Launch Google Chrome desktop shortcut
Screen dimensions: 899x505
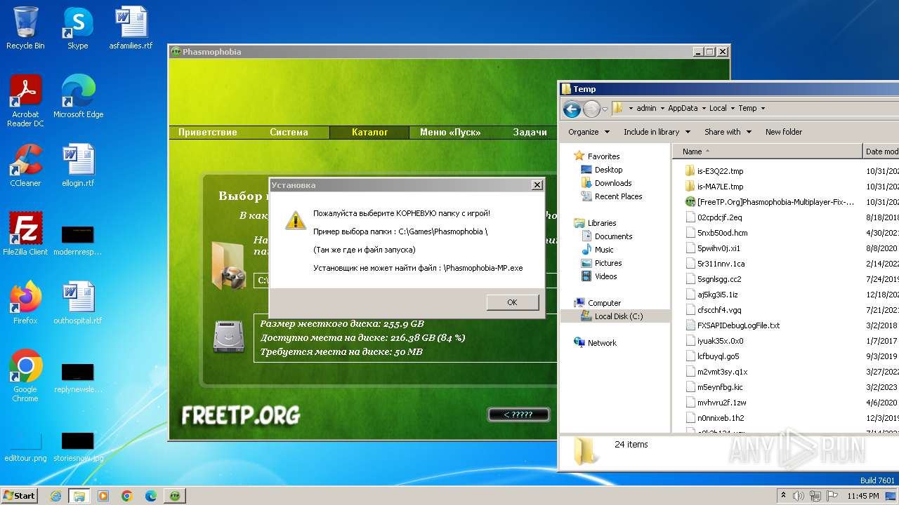click(25, 376)
